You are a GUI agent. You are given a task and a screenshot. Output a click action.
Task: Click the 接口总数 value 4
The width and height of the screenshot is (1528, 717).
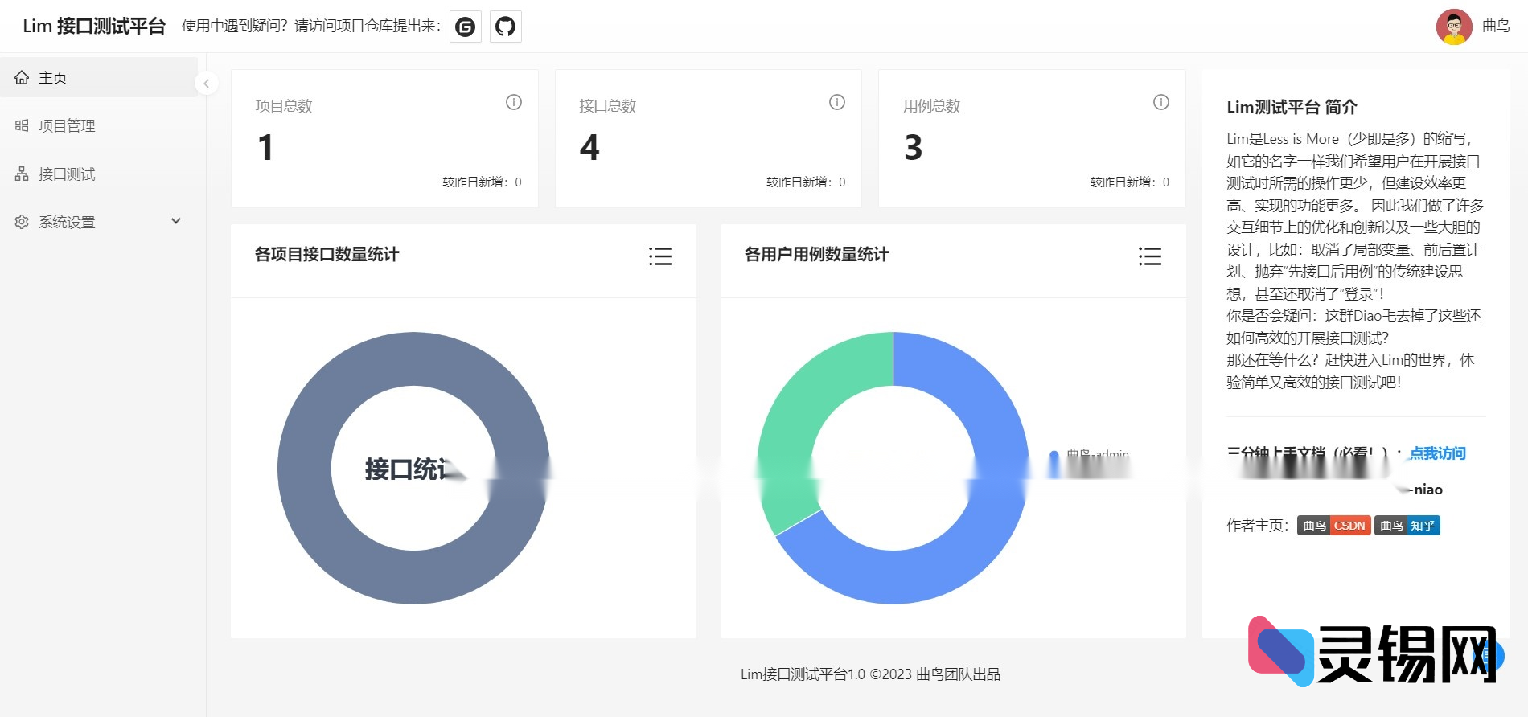coord(589,148)
